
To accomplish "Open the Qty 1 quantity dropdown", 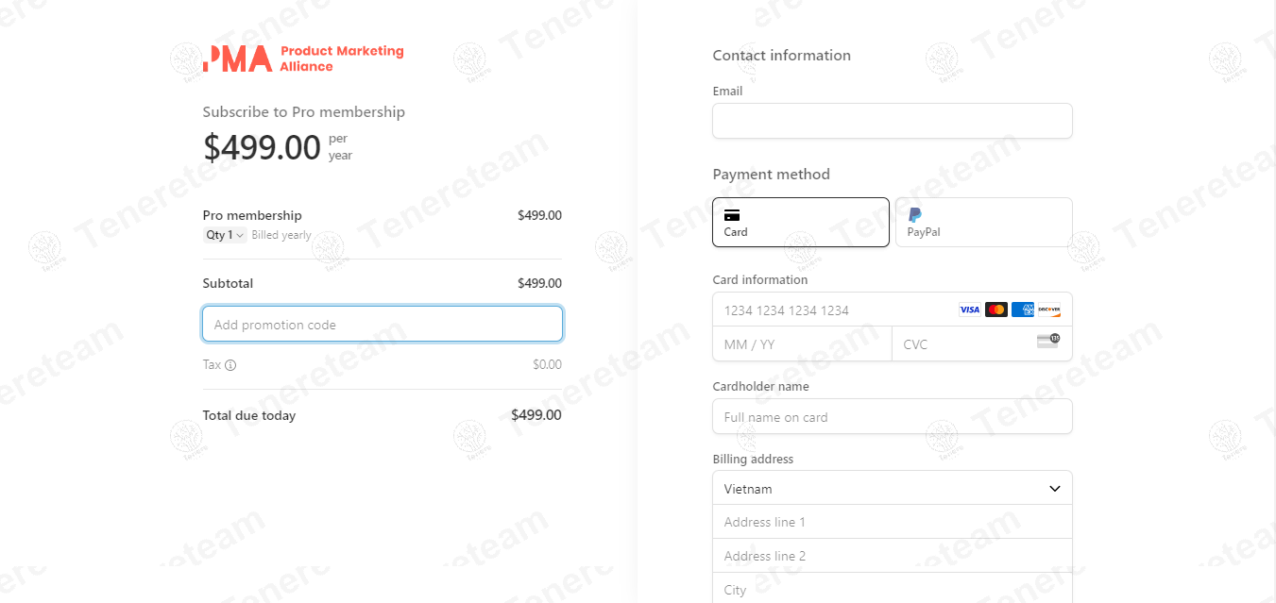I will (x=225, y=235).
